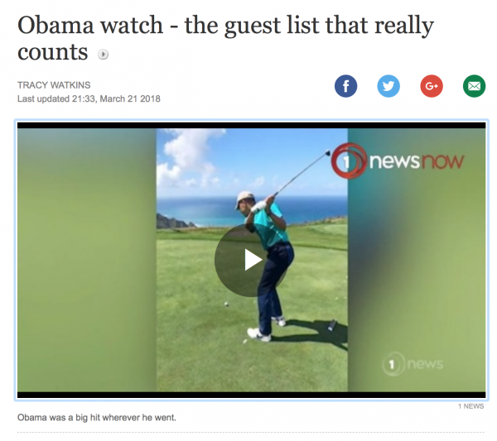Share the article on Facebook
This screenshot has height=441, width=497.
345,86
